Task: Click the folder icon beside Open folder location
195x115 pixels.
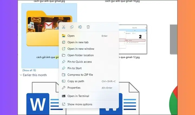Action: [64, 55]
